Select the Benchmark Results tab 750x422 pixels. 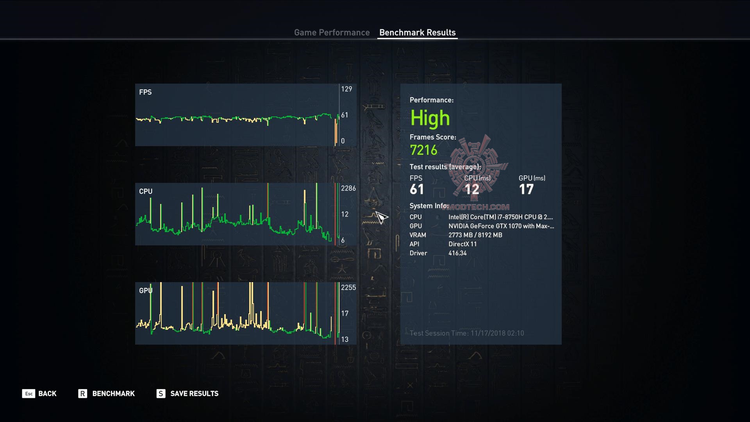[417, 32]
